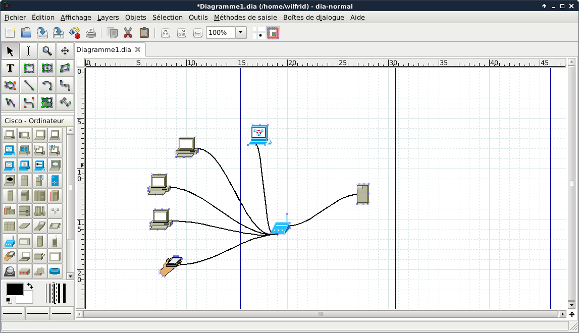
Task: Swap foreground and background colors arrow
Action: coord(30,286)
